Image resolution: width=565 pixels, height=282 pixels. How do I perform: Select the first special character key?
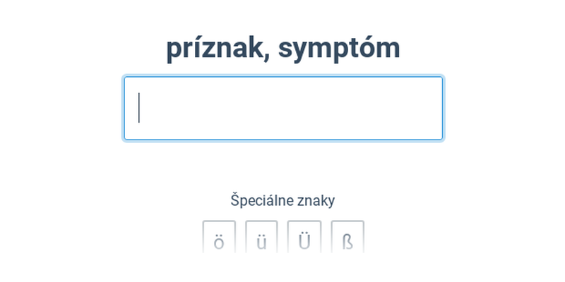tap(219, 238)
